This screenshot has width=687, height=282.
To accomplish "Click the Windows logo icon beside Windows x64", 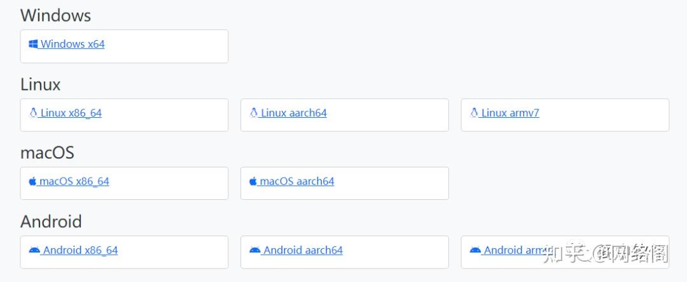I will pos(33,44).
